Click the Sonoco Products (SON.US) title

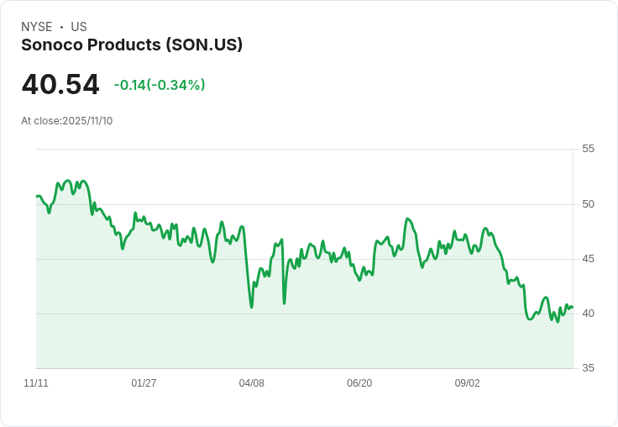coord(132,45)
